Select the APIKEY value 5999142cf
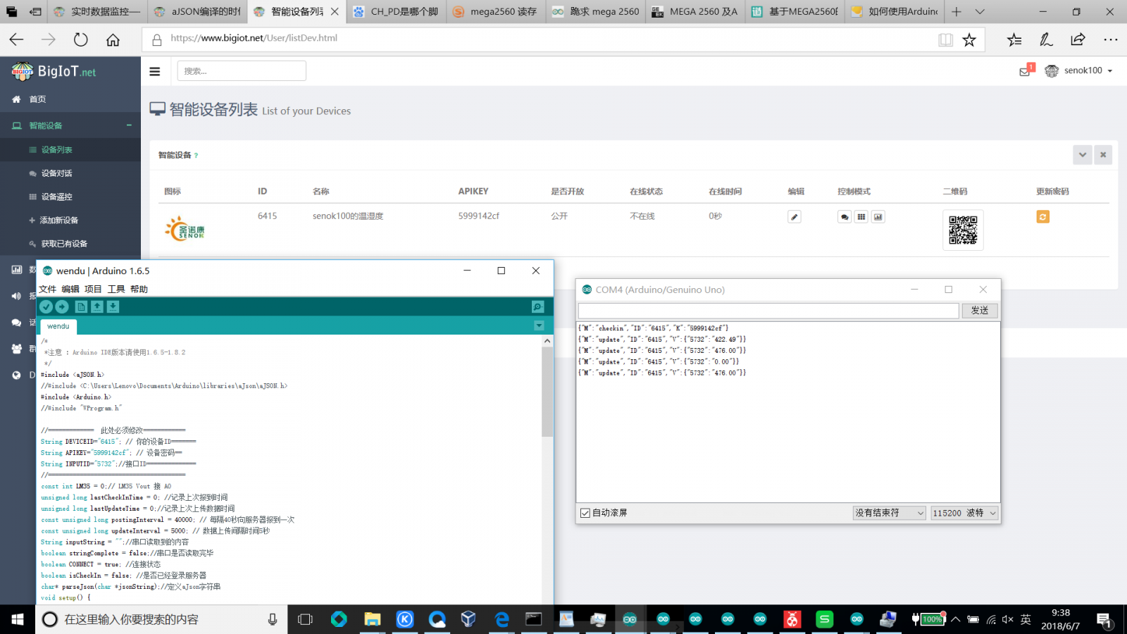 [479, 216]
